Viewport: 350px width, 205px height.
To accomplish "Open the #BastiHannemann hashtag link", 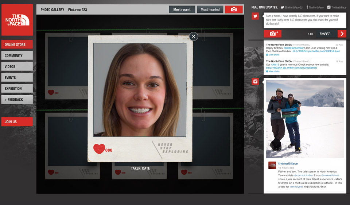I will tap(294, 48).
